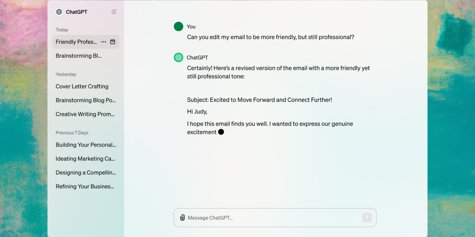Open the Creative Writing Prom... conversation
This screenshot has height=237, width=475.
[85, 114]
